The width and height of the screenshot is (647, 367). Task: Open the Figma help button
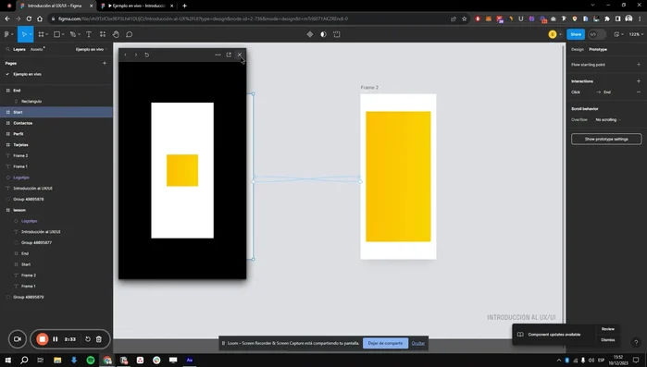tap(636, 342)
